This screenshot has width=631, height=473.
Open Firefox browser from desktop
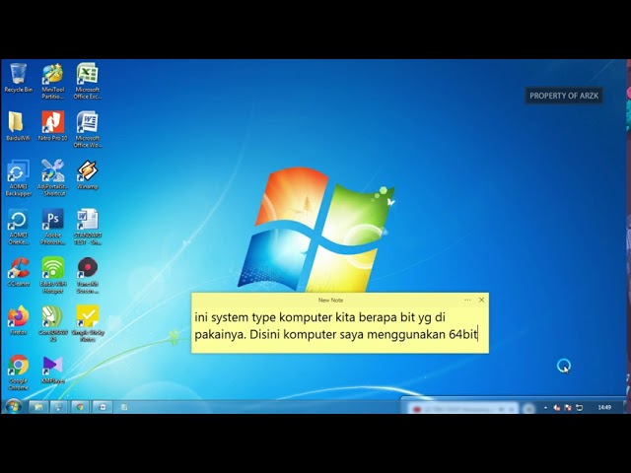point(18,320)
